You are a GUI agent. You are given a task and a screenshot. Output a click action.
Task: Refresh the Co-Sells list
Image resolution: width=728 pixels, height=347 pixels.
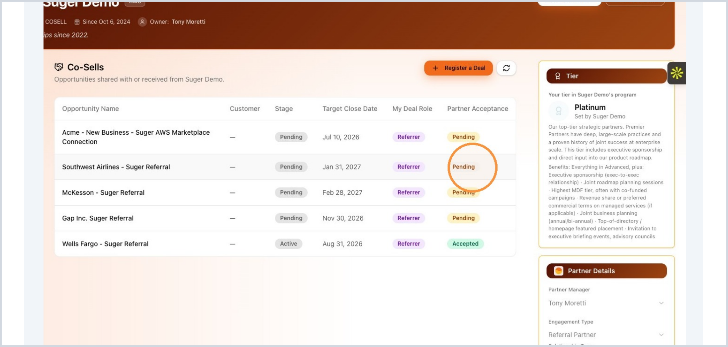(x=506, y=68)
